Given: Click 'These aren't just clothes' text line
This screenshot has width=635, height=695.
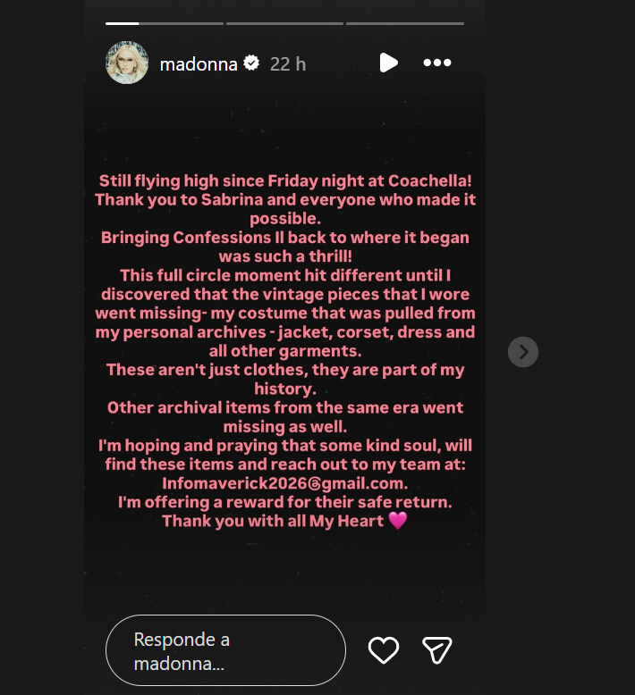Looking at the screenshot, I should point(285,370).
